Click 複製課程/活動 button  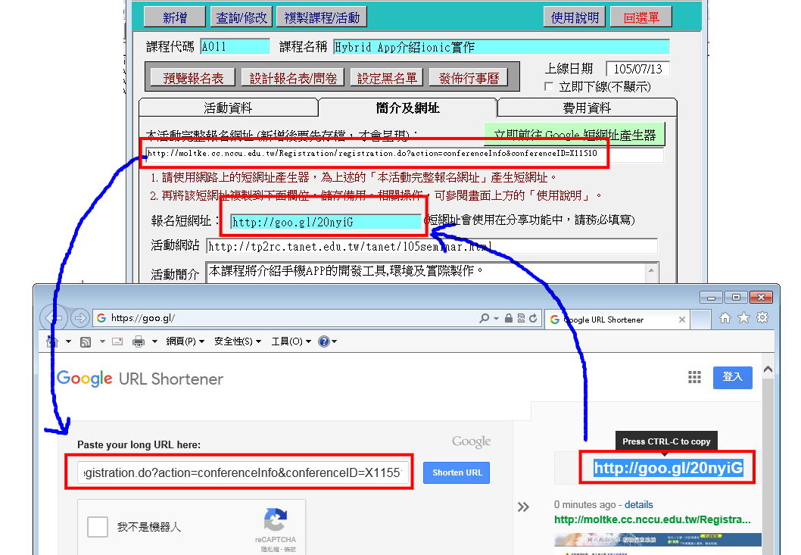pos(321,17)
